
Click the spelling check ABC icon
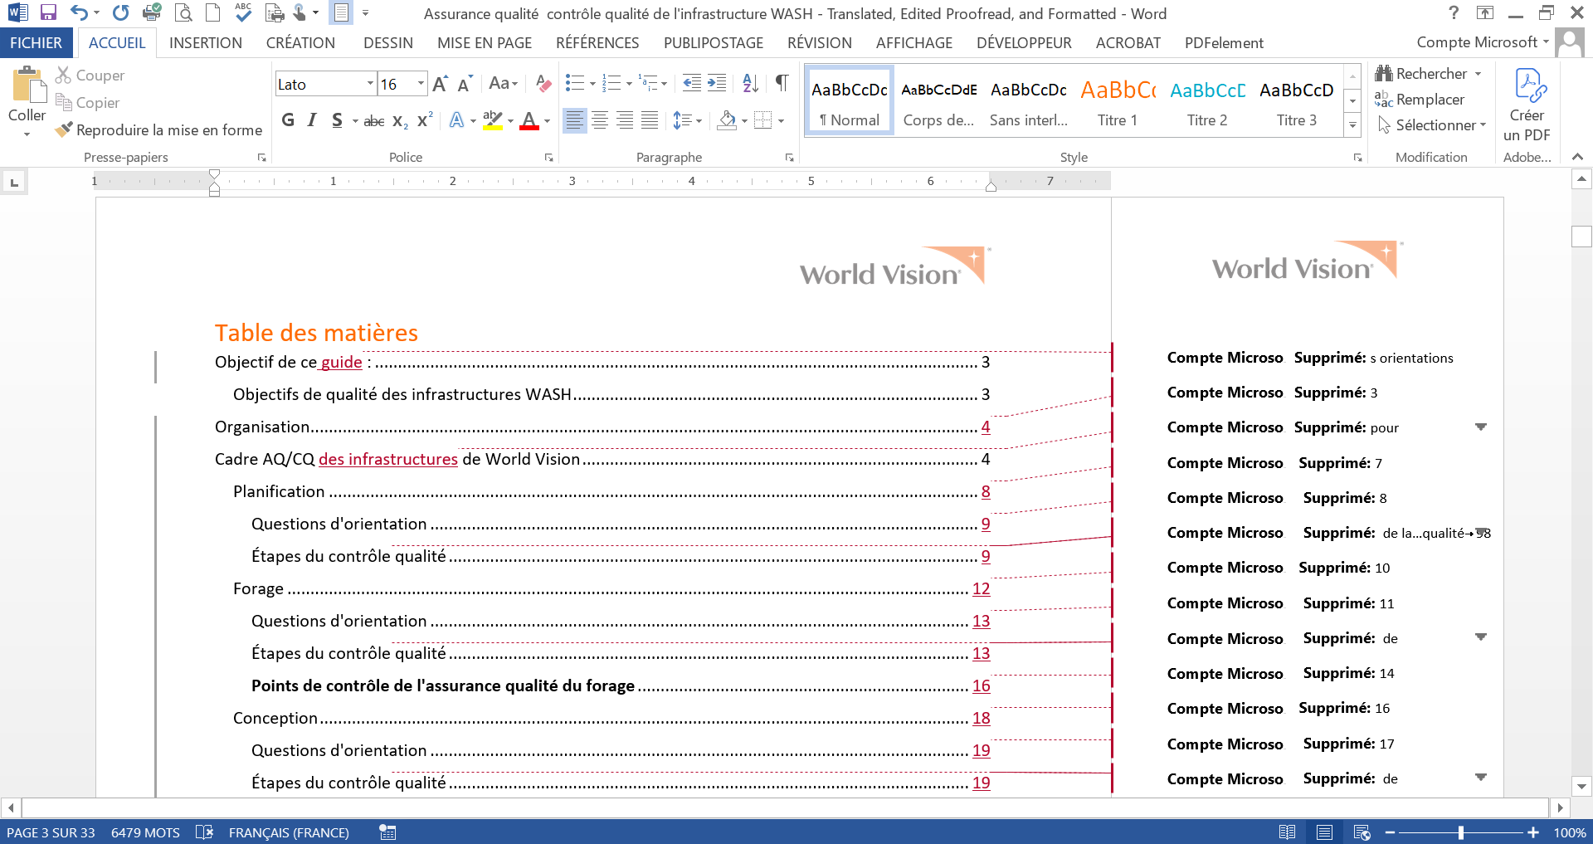point(243,12)
